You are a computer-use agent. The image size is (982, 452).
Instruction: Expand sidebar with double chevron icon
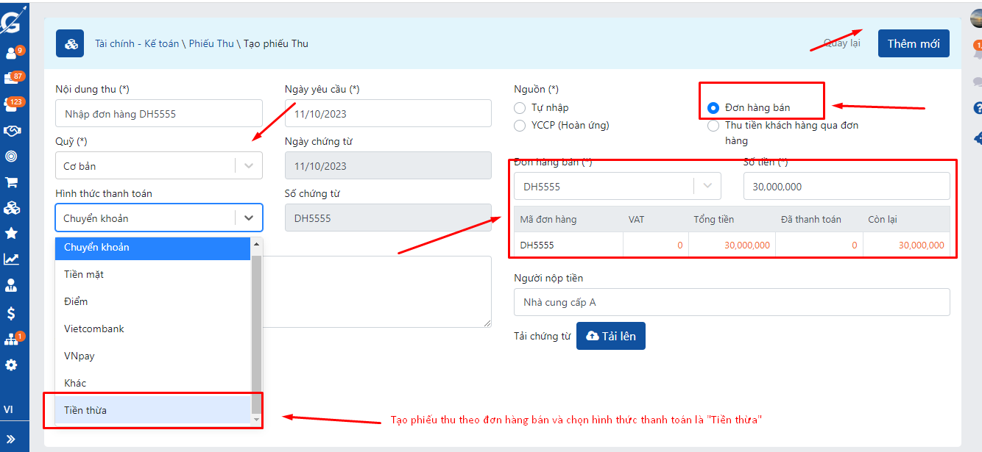click(x=12, y=439)
